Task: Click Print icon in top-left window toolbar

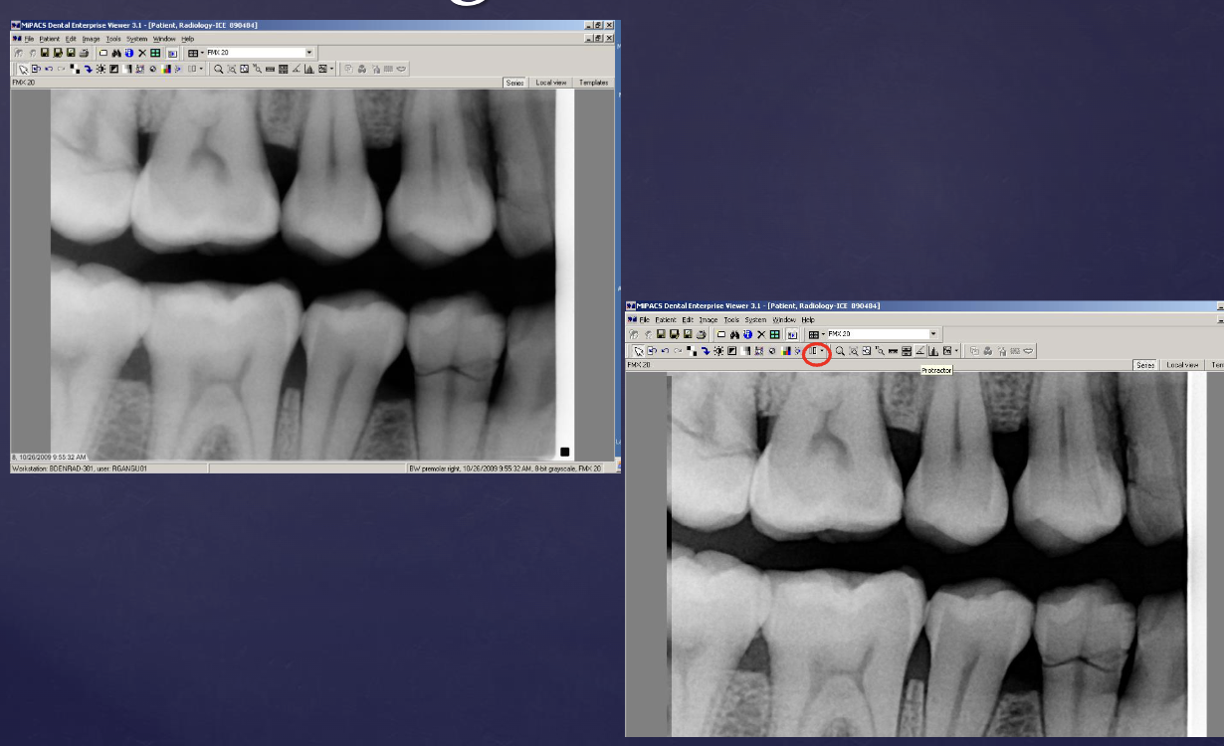Action: 84,53
